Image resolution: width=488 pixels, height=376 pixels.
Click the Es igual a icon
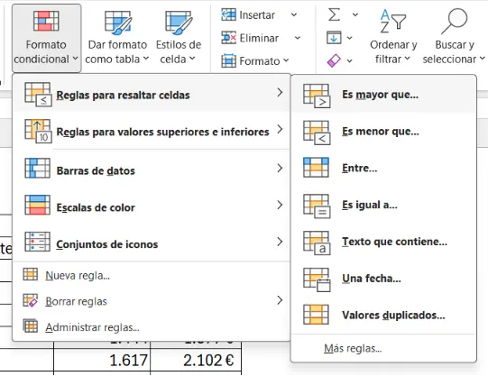[317, 206]
